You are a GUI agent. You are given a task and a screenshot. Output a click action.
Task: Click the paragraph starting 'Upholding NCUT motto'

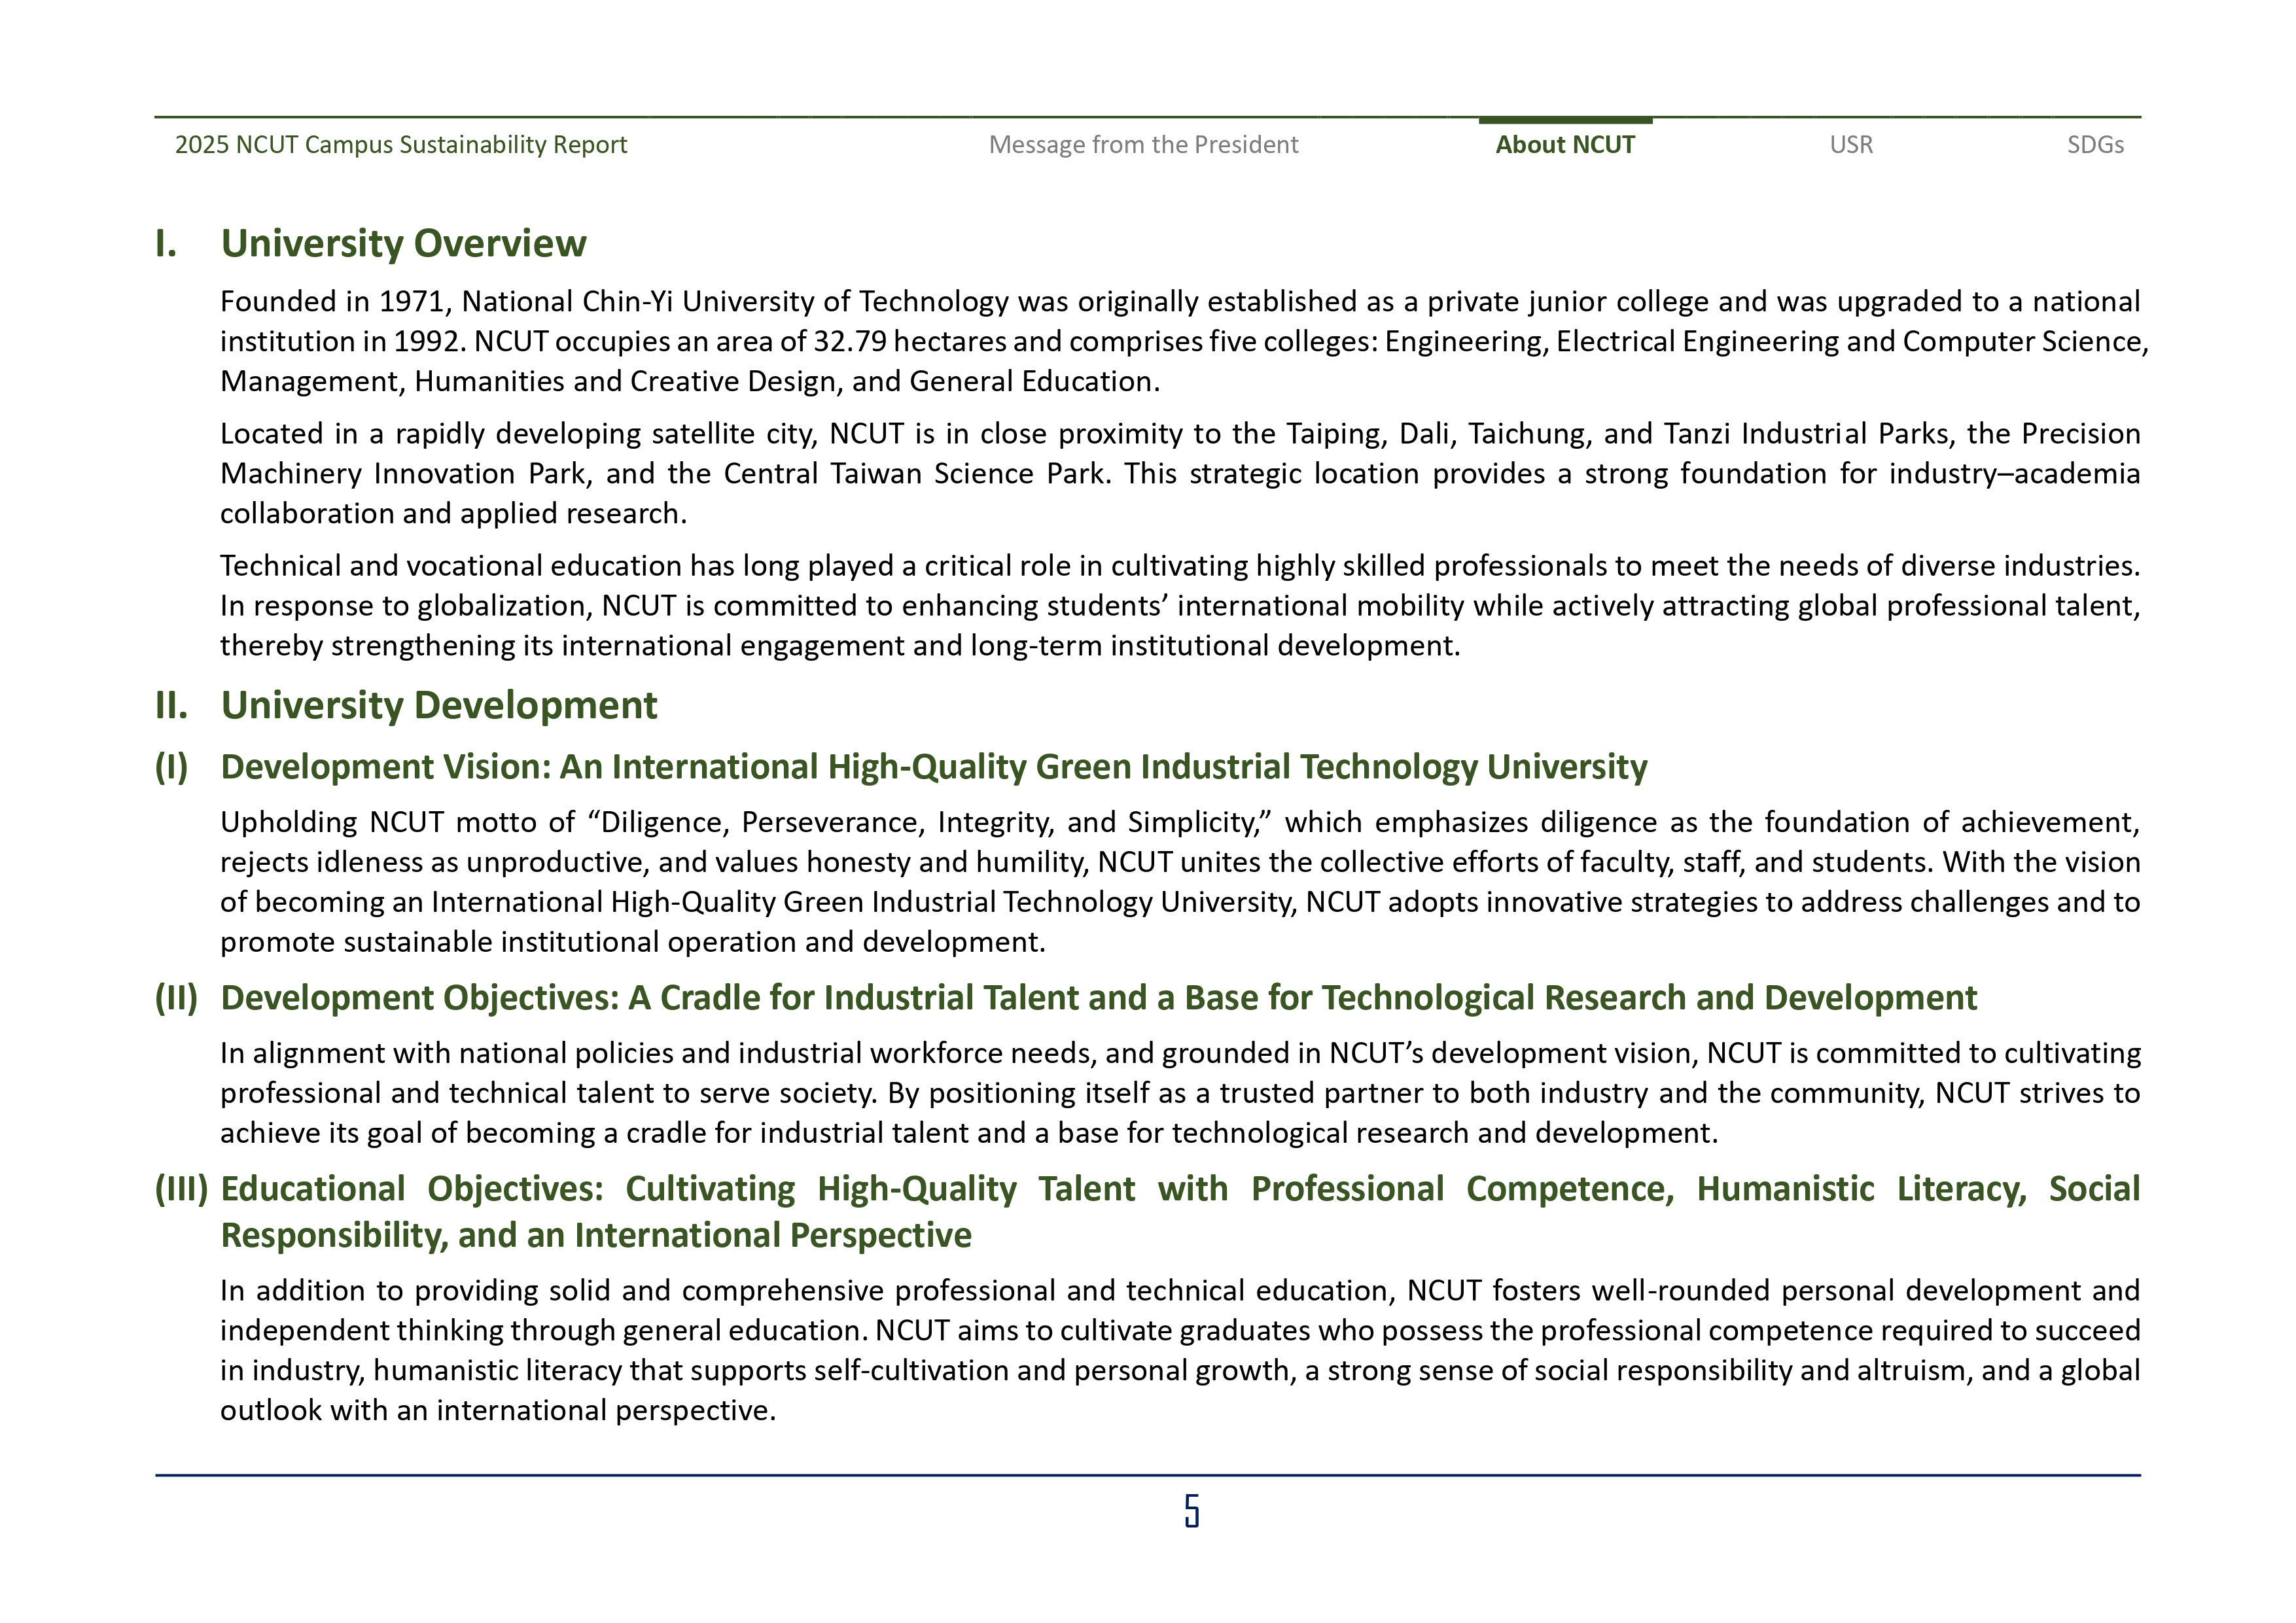(1180, 882)
